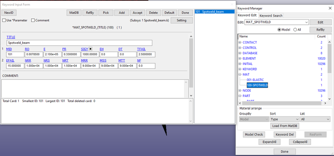The image size is (334, 156).
Task: Open the Edit keyword dropdown MAT_SPOTWELD
Action: coord(277,22)
